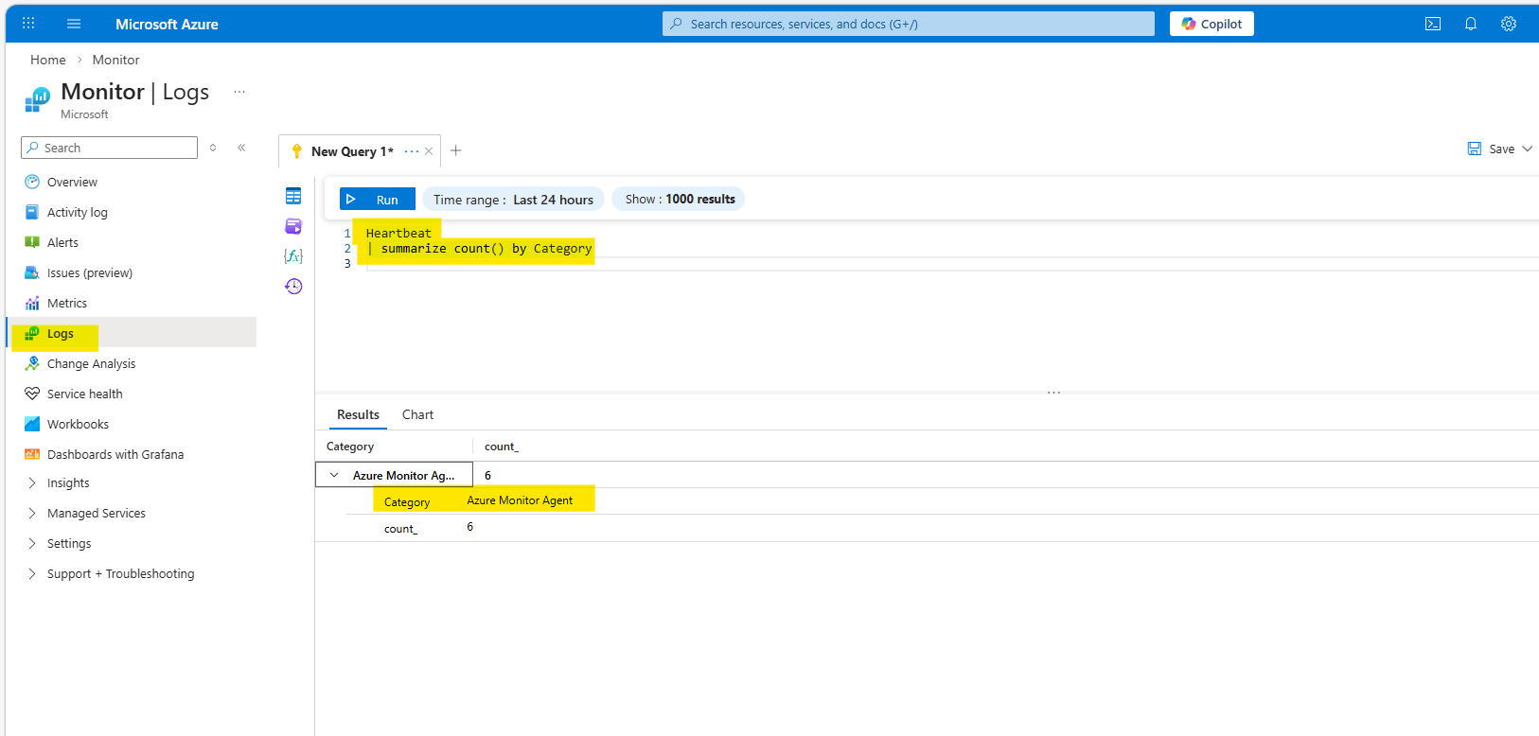Screen dimensions: 1539x736
Task: Focus the Monitor menu Search field
Action: tap(109, 148)
